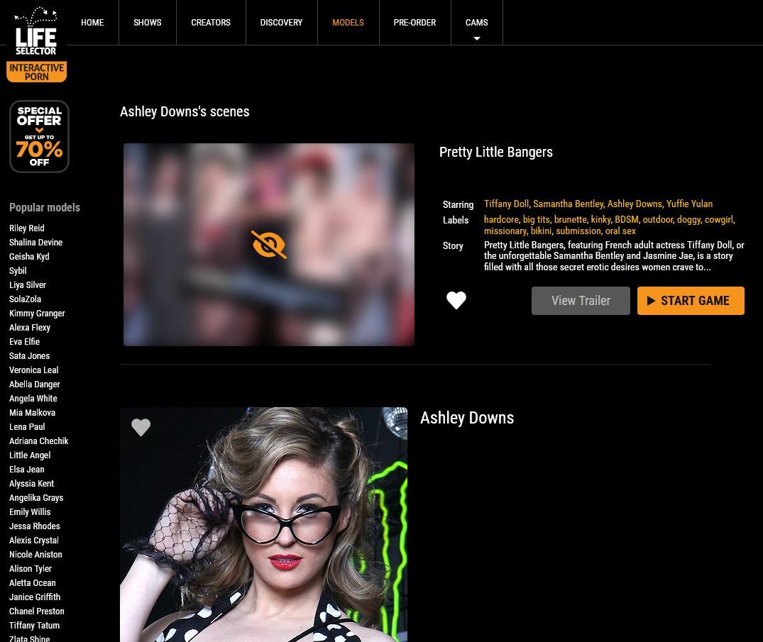The image size is (763, 642).
Task: Open Ashley Downs starring link
Action: (x=635, y=204)
